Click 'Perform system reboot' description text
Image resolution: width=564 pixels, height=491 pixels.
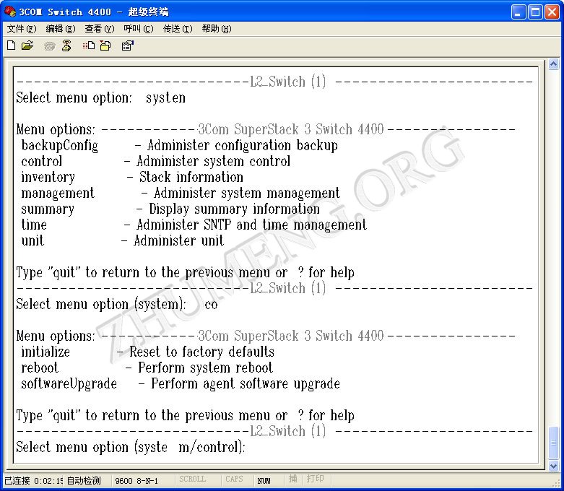pyautogui.click(x=205, y=368)
